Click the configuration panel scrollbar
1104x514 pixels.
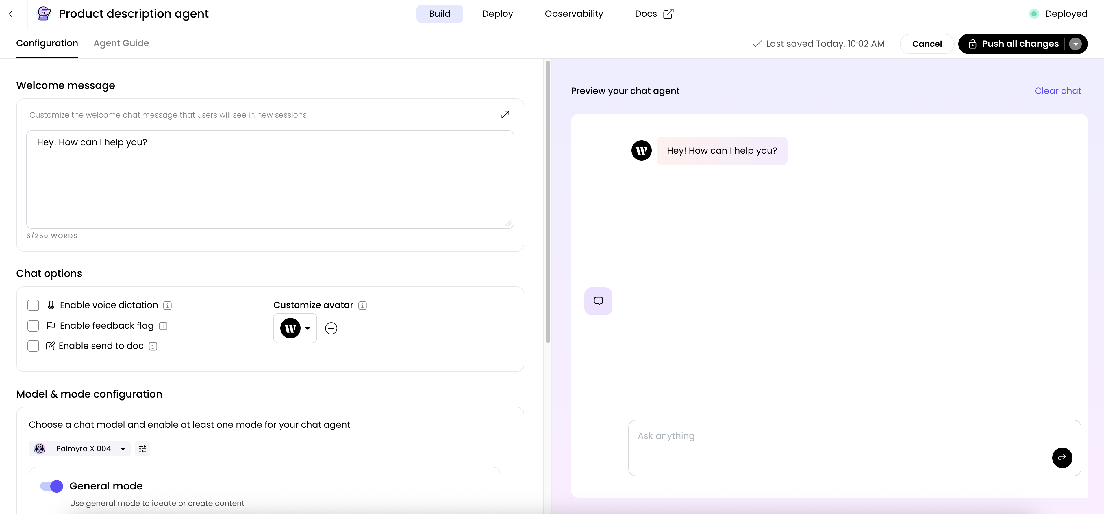pyautogui.click(x=548, y=201)
